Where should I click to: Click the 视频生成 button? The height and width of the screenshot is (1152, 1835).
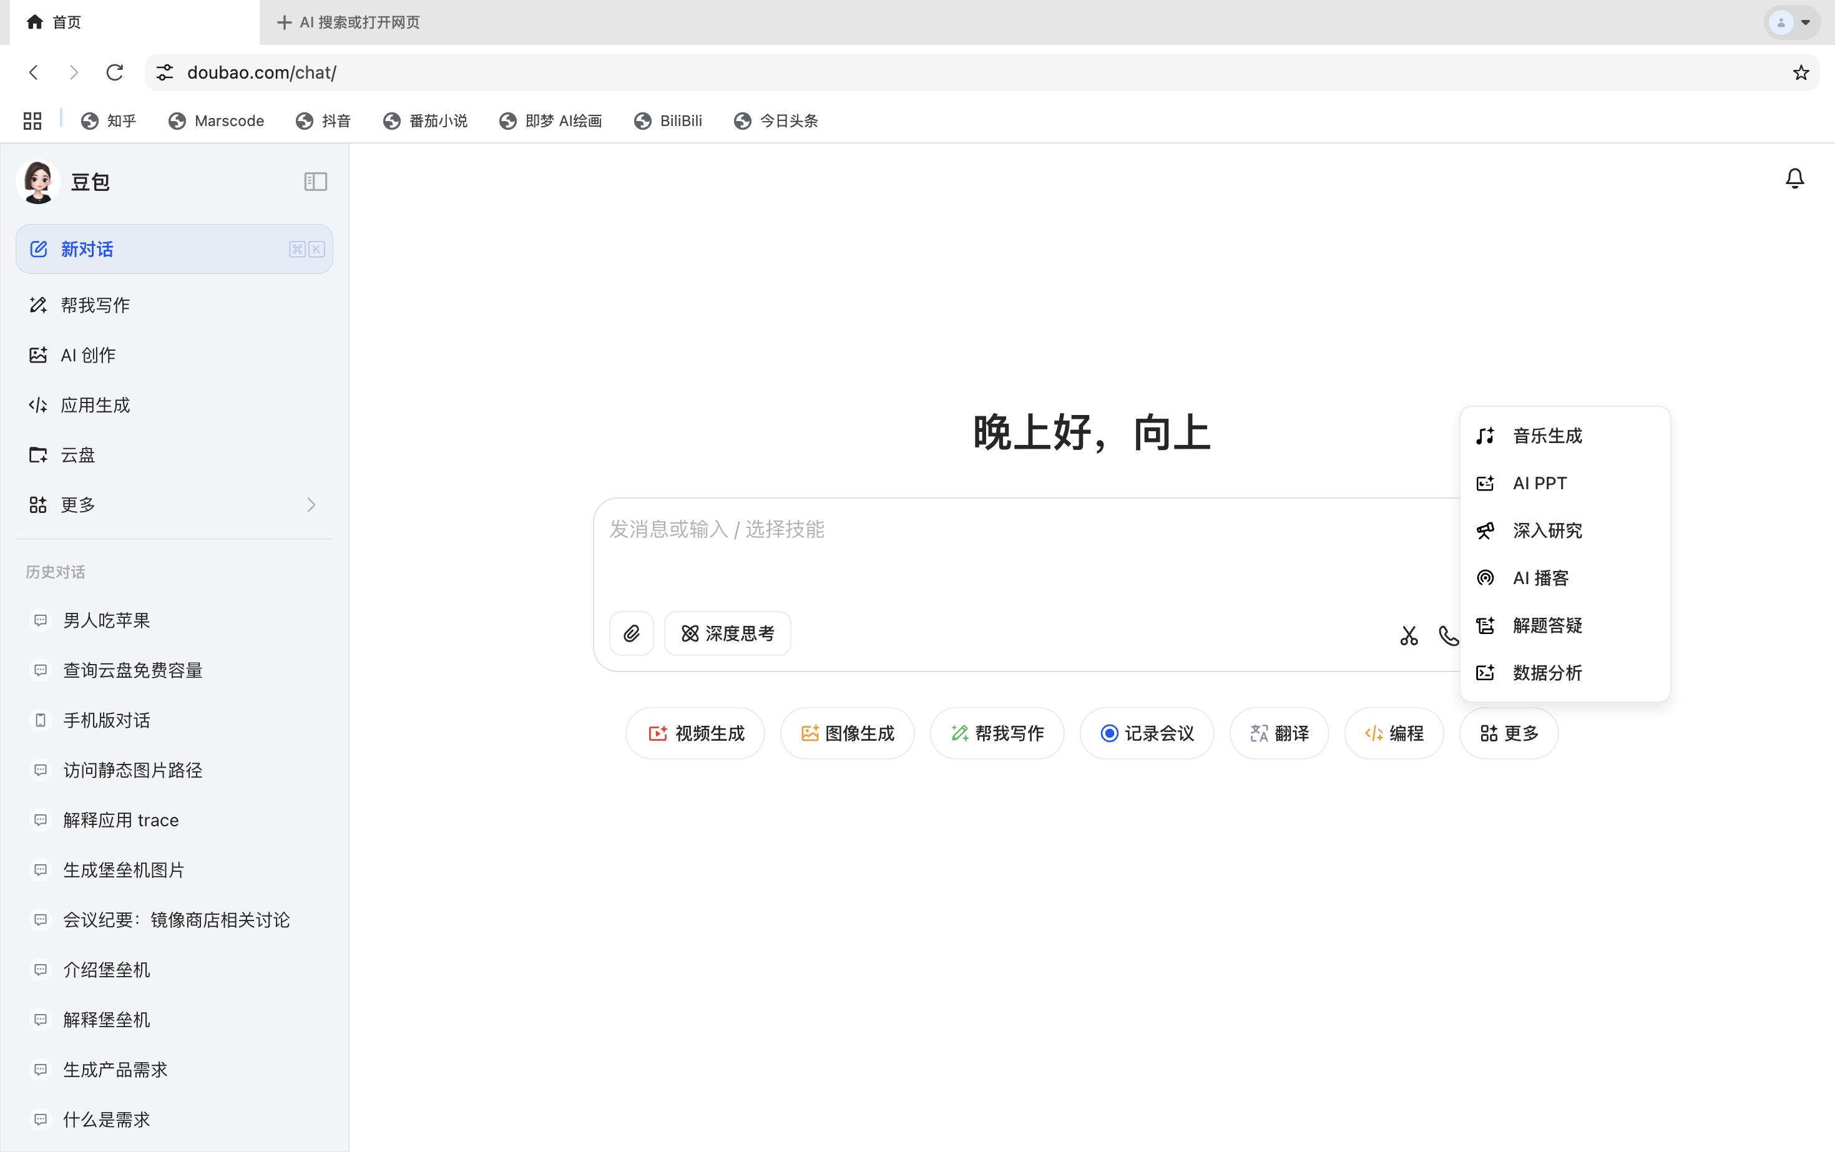695,733
